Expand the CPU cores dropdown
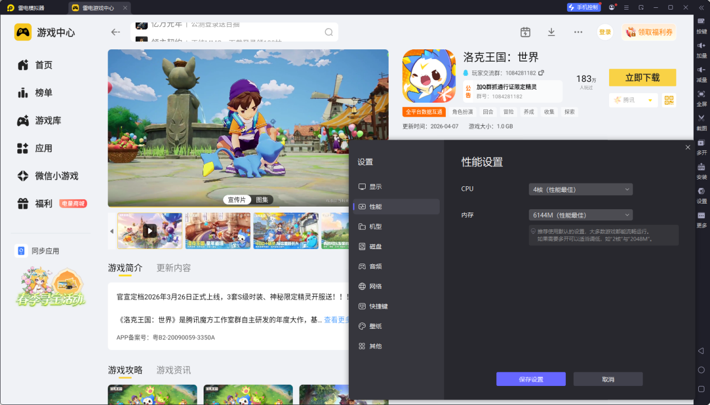 [580, 190]
